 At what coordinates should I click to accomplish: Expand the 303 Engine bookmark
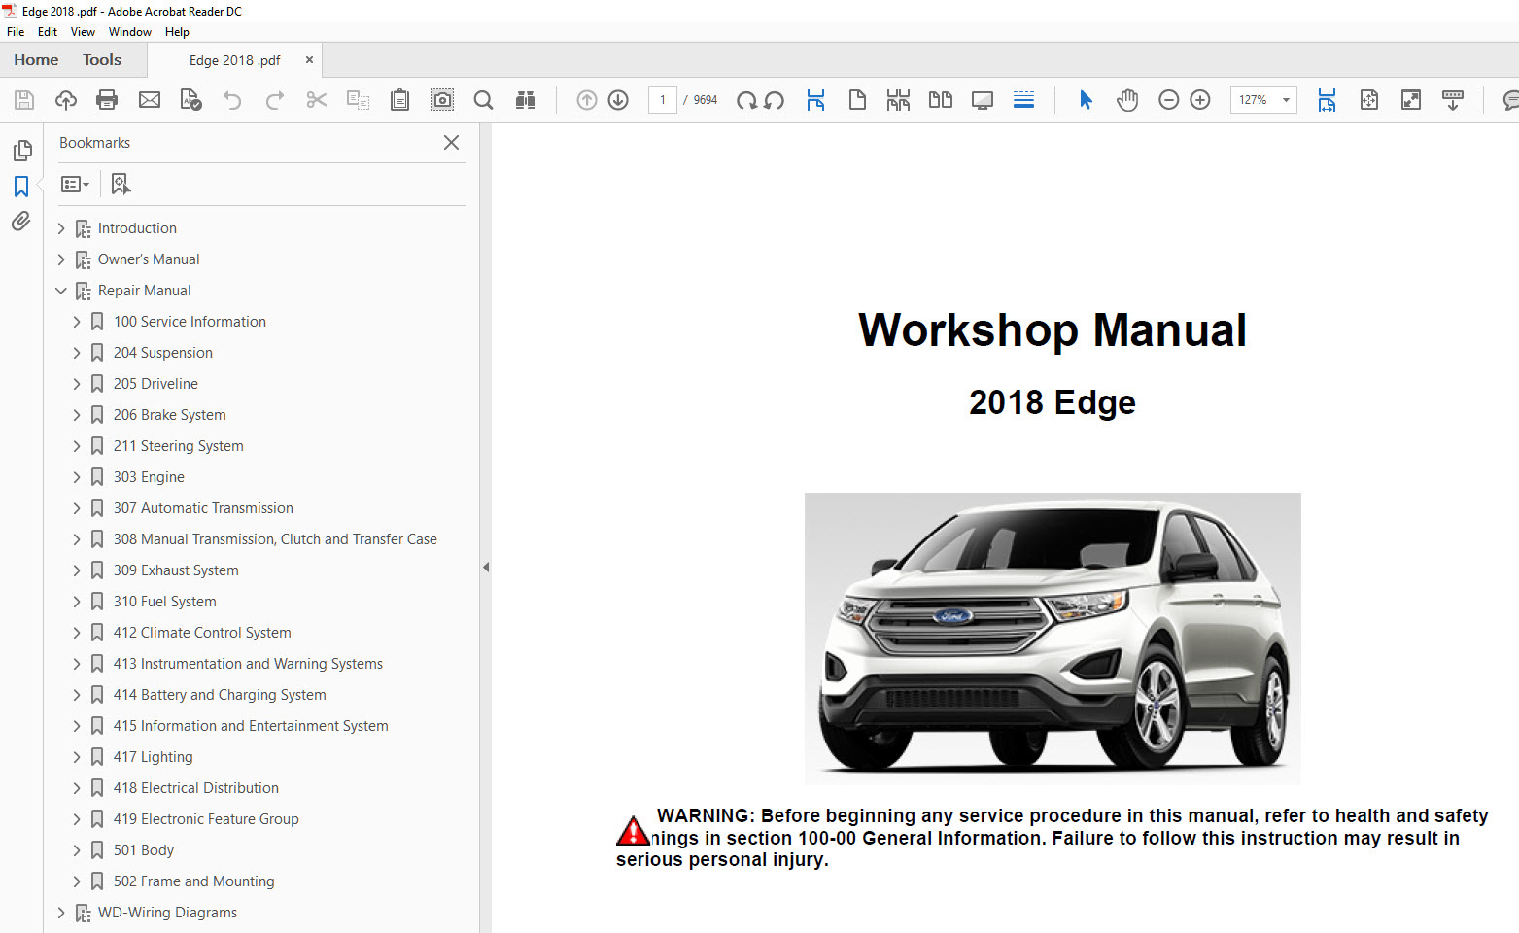point(77,477)
